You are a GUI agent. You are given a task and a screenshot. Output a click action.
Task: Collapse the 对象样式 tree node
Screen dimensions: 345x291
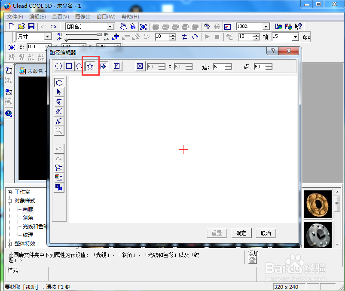click(x=9, y=201)
